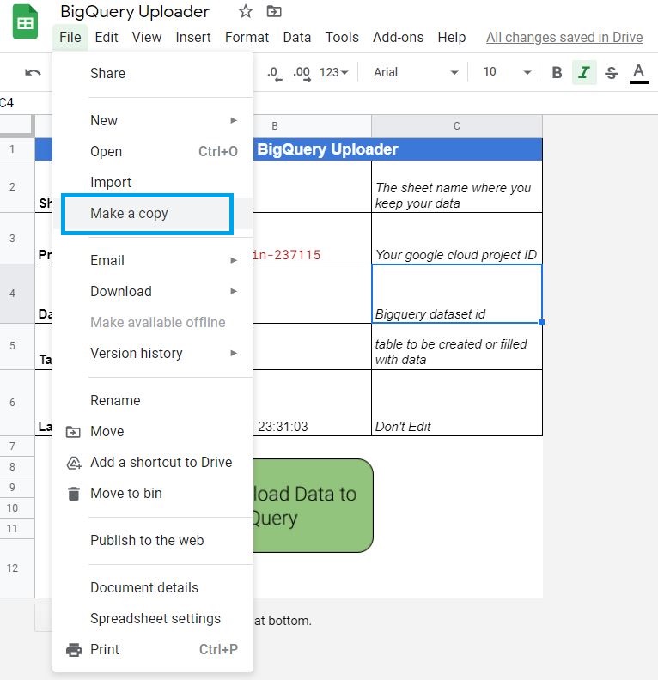
Task: Open Spreadsheet settings
Action: coord(153,618)
